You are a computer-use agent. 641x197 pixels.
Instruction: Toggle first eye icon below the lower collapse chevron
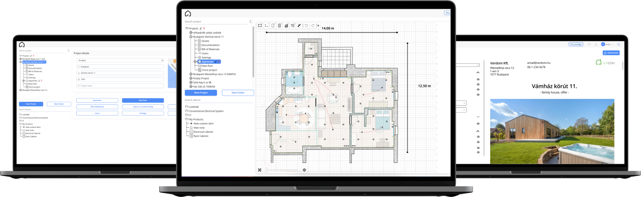[x=478, y=137]
